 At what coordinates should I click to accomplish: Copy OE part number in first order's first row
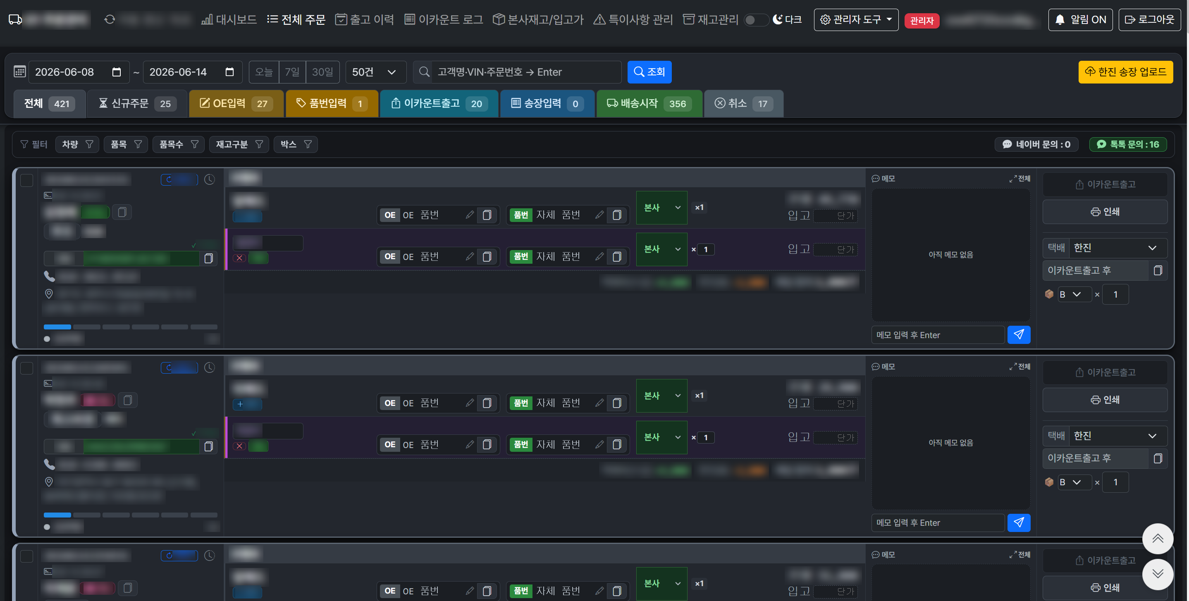click(x=487, y=215)
